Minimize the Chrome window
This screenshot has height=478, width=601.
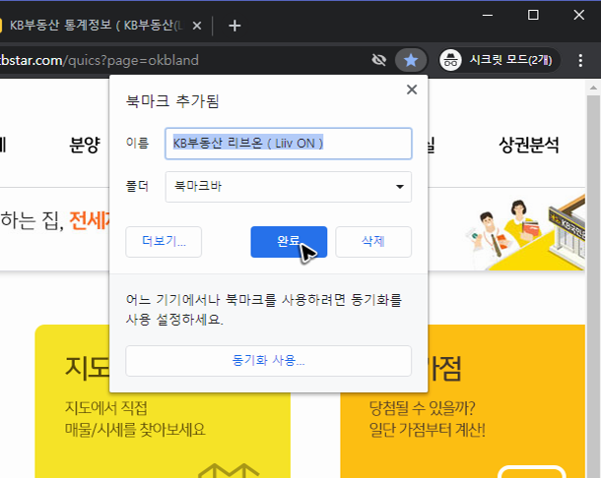point(487,16)
